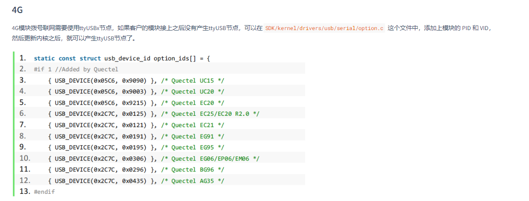Click the '#if 1 //Added by Quectel' line
Image resolution: width=529 pixels, height=201 pixels.
[x=76, y=69]
